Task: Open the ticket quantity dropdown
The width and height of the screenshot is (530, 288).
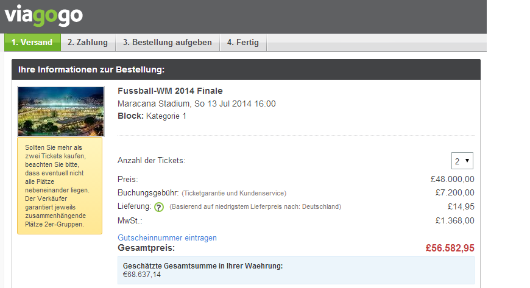Action: pyautogui.click(x=462, y=161)
